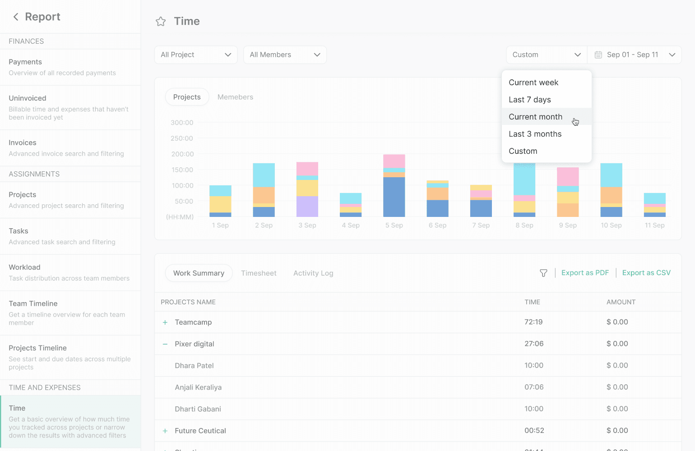Image resolution: width=695 pixels, height=451 pixels.
Task: Select Current month from the dropdown list
Action: click(x=536, y=117)
